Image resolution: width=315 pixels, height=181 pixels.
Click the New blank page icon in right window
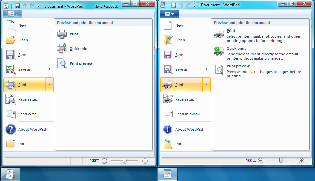tap(168, 25)
